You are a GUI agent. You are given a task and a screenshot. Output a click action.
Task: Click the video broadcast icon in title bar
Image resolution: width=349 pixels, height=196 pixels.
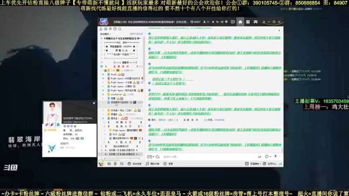[x=233, y=22]
